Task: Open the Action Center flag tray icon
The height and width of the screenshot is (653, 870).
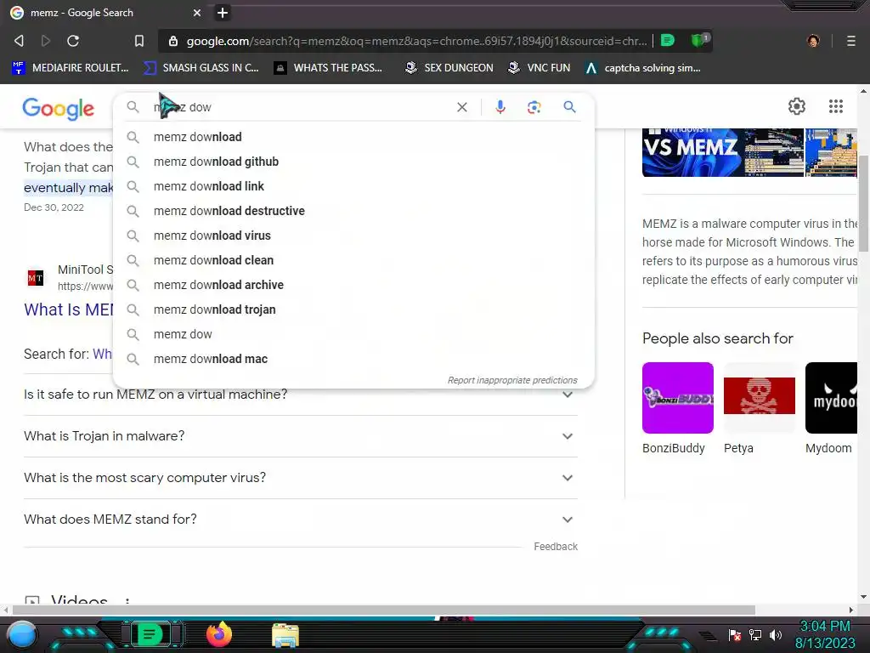Action: (x=735, y=634)
